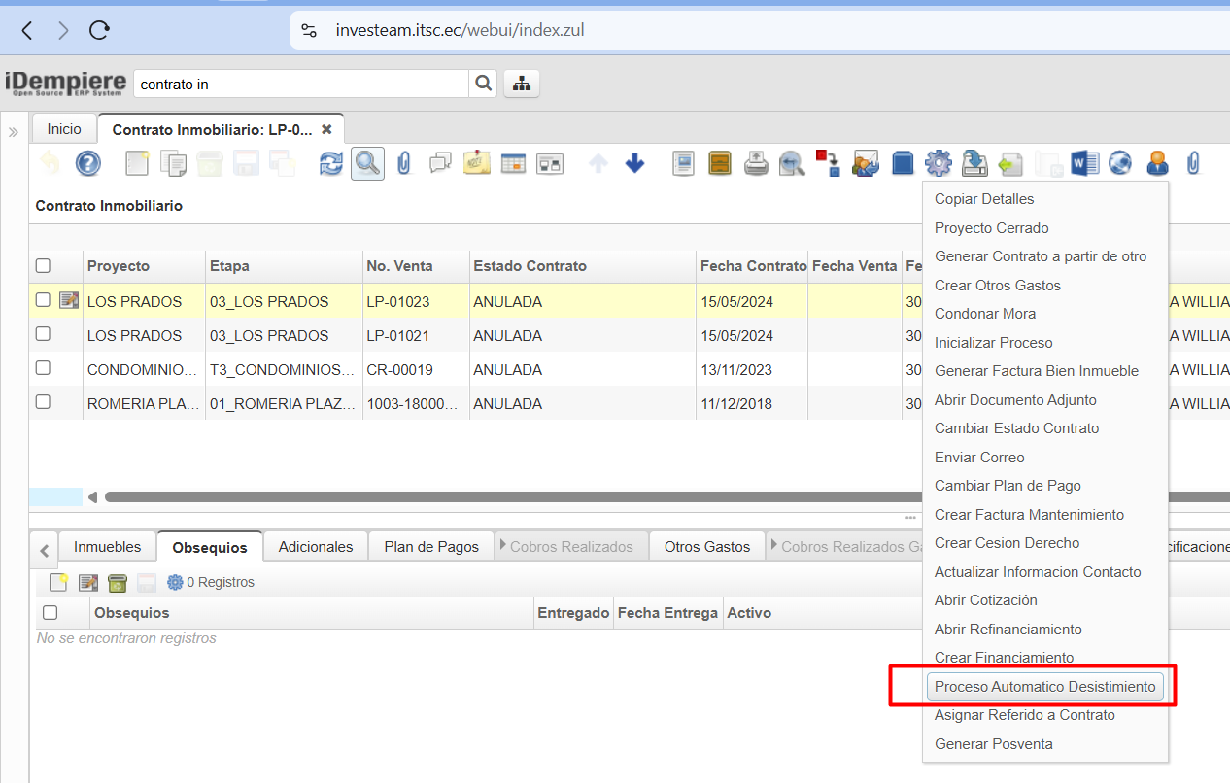Click the menu tree icon beside search
Image resolution: width=1230 pixels, height=783 pixels.
(522, 84)
